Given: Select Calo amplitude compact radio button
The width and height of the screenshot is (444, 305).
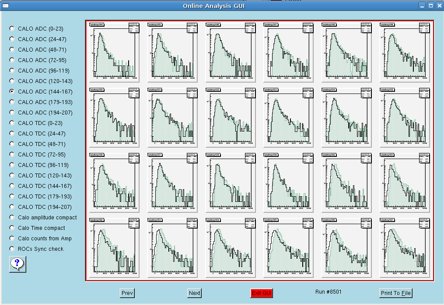Looking at the screenshot, I should [12, 217].
